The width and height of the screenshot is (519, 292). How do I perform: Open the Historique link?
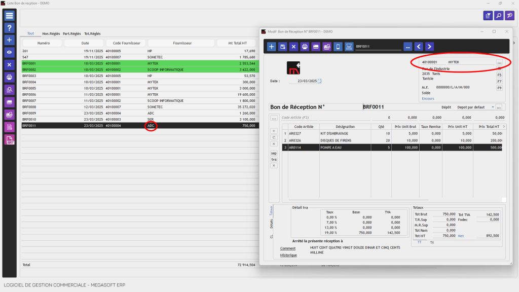point(288,255)
